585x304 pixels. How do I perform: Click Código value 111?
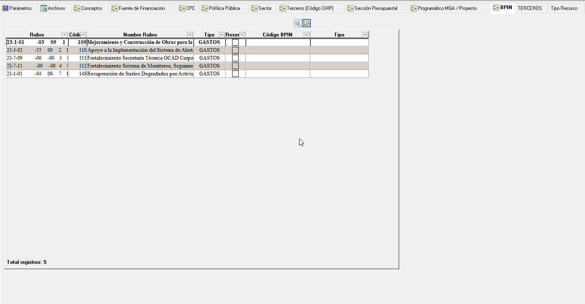point(82,58)
